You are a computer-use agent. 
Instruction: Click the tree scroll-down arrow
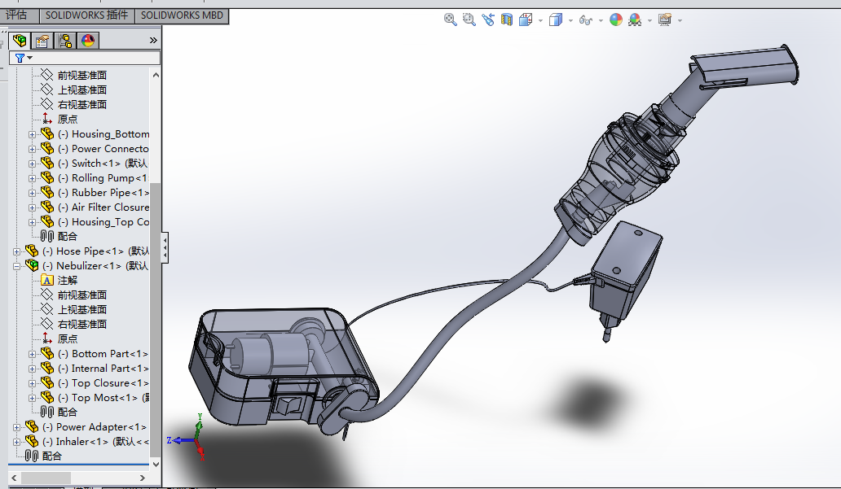click(x=156, y=465)
